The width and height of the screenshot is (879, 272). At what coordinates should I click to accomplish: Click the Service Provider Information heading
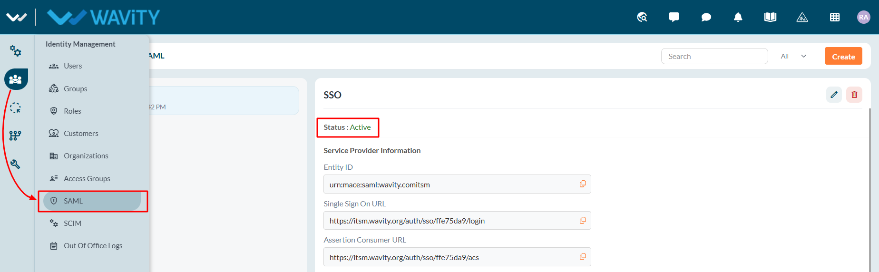(x=372, y=151)
